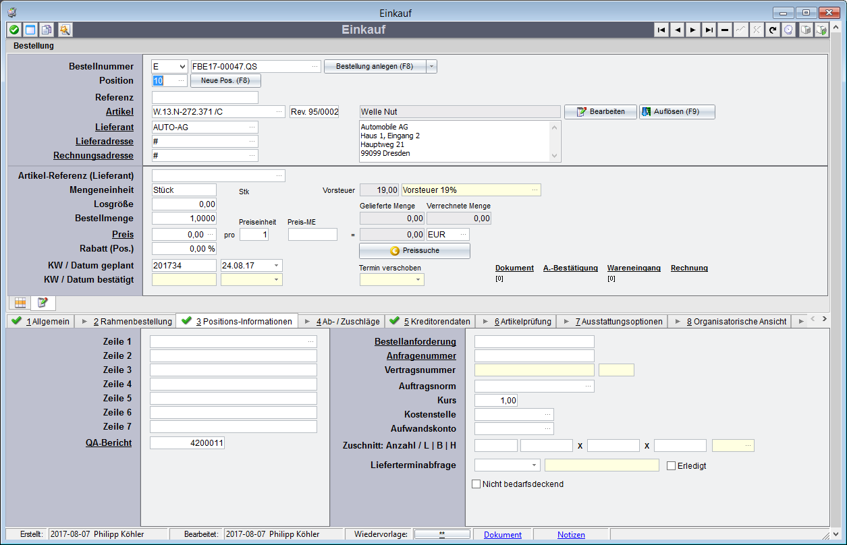Open the Dokument link in status bar

coord(503,534)
